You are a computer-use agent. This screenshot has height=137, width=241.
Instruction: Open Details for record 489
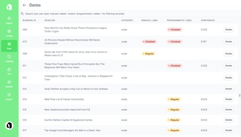click(x=229, y=30)
